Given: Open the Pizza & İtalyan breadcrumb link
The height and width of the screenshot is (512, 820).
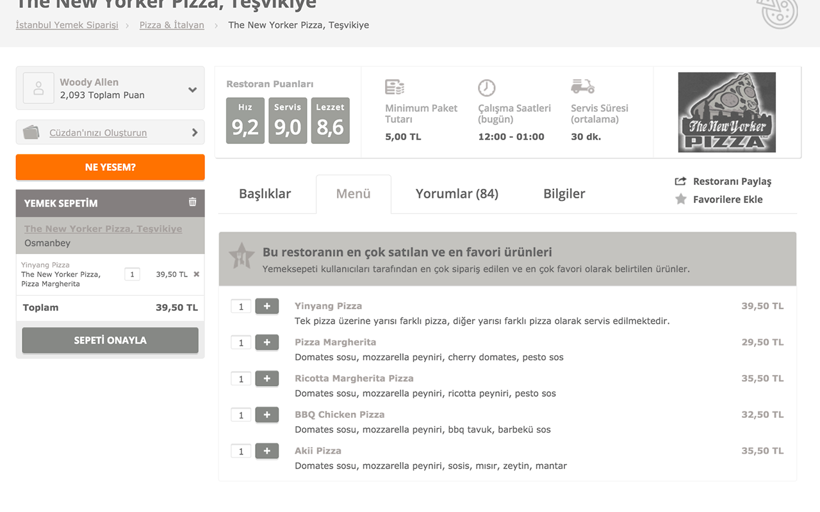Looking at the screenshot, I should (x=172, y=25).
